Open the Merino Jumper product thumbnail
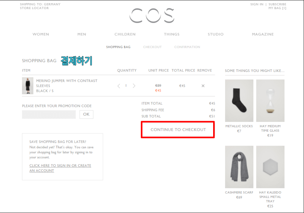The width and height of the screenshot is (304, 213). 28,86
